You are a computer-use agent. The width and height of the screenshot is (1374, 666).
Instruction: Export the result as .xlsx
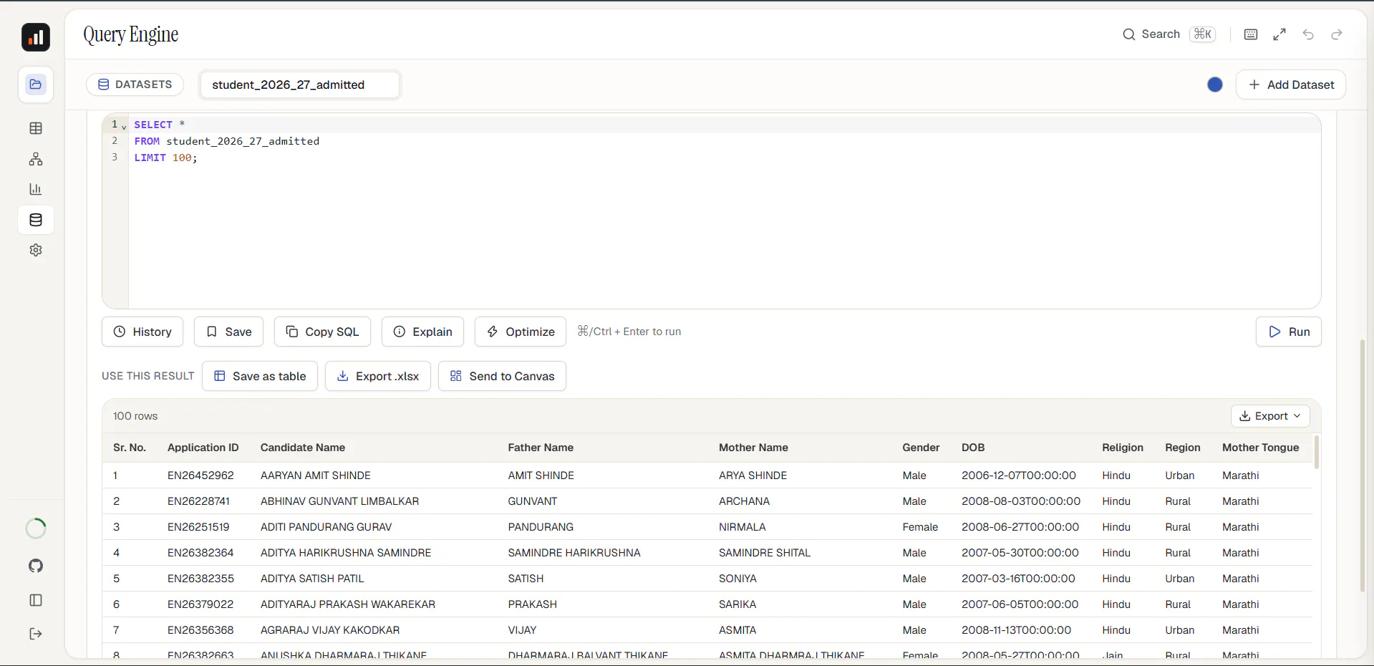(378, 376)
